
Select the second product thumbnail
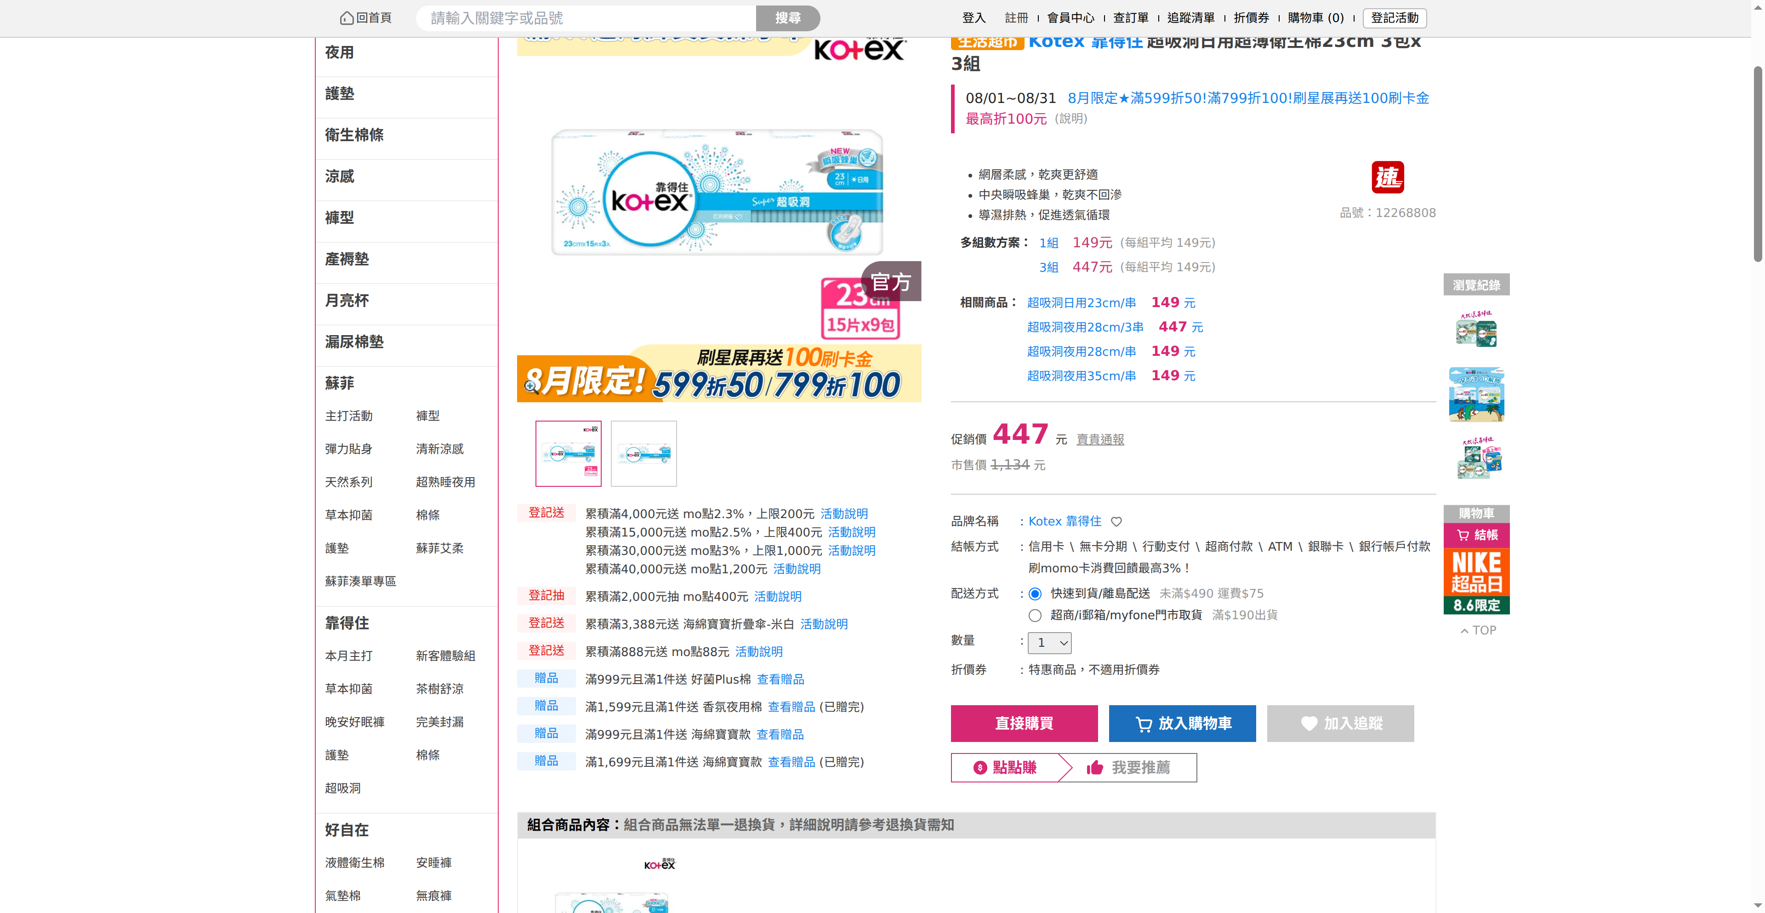[x=644, y=454]
